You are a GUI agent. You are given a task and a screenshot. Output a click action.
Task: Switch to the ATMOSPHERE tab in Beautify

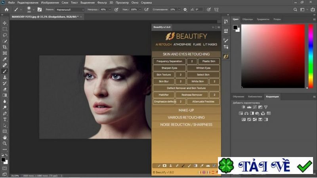[182, 45]
